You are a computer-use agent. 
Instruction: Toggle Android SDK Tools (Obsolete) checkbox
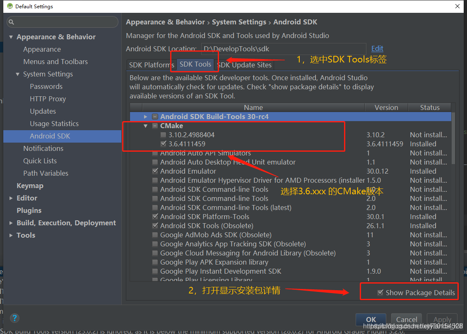(x=155, y=226)
